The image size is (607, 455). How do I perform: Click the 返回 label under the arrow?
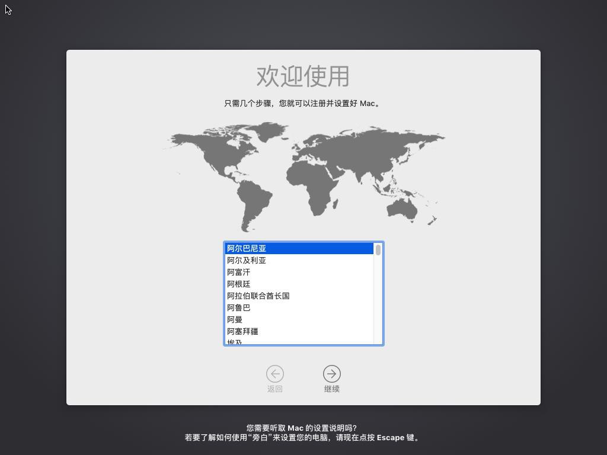coord(275,389)
